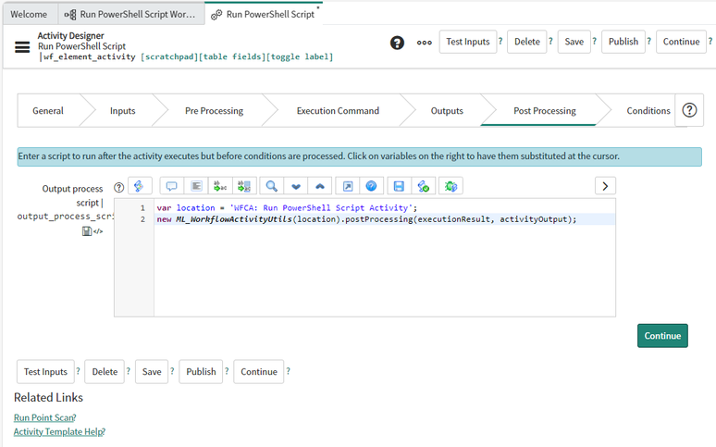Viewport: 716px width, 447px height.
Task: Click the bottom Publish button
Action: pyautogui.click(x=201, y=372)
